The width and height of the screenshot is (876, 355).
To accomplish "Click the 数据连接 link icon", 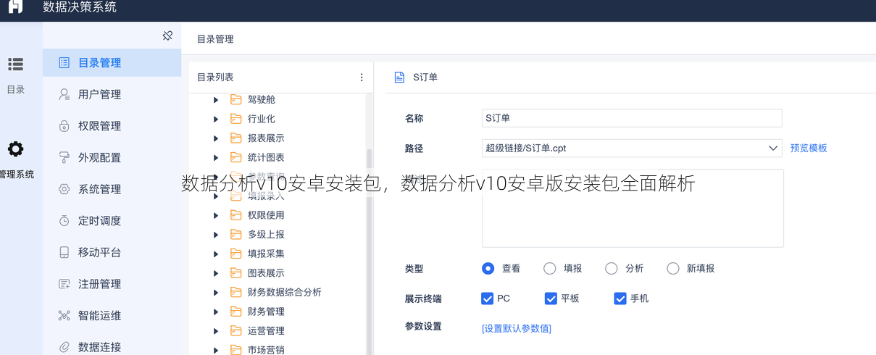I will 64,347.
